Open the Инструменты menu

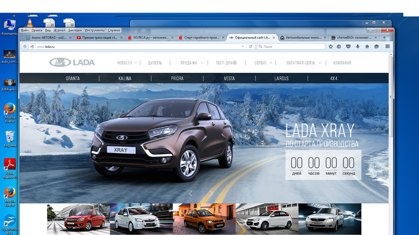(x=95, y=30)
